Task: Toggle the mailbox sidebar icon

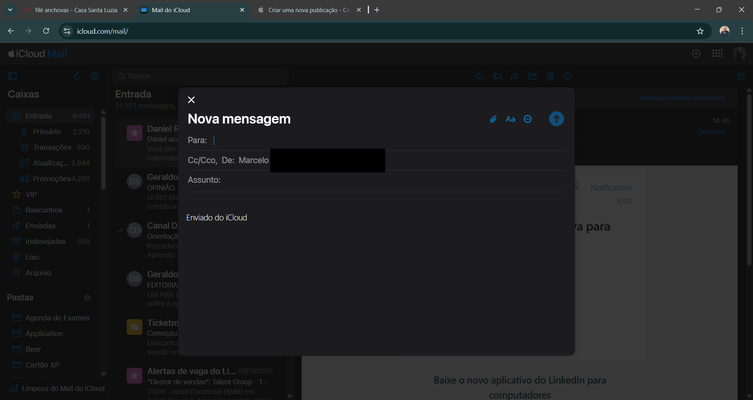Action: point(13,76)
